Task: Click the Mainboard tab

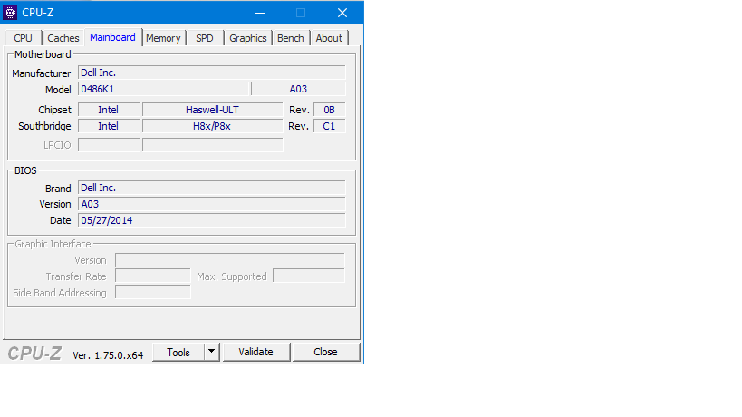Action: coord(112,37)
